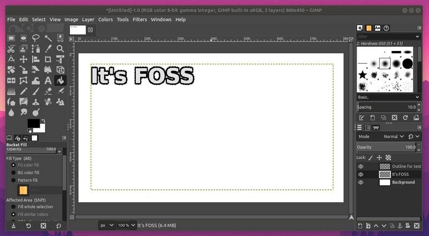Choose the Fill whole selection radio button
Viewport: 429px width, 236px height.
[13, 206]
